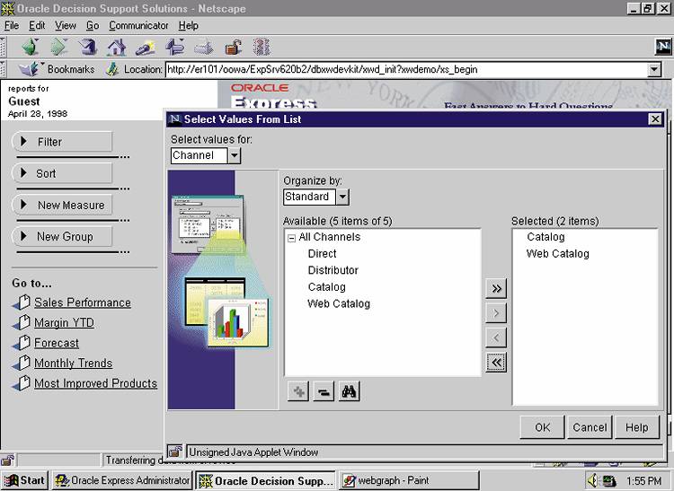The width and height of the screenshot is (674, 491).
Task: Select Web Catalog in the Available list
Action: coord(339,304)
